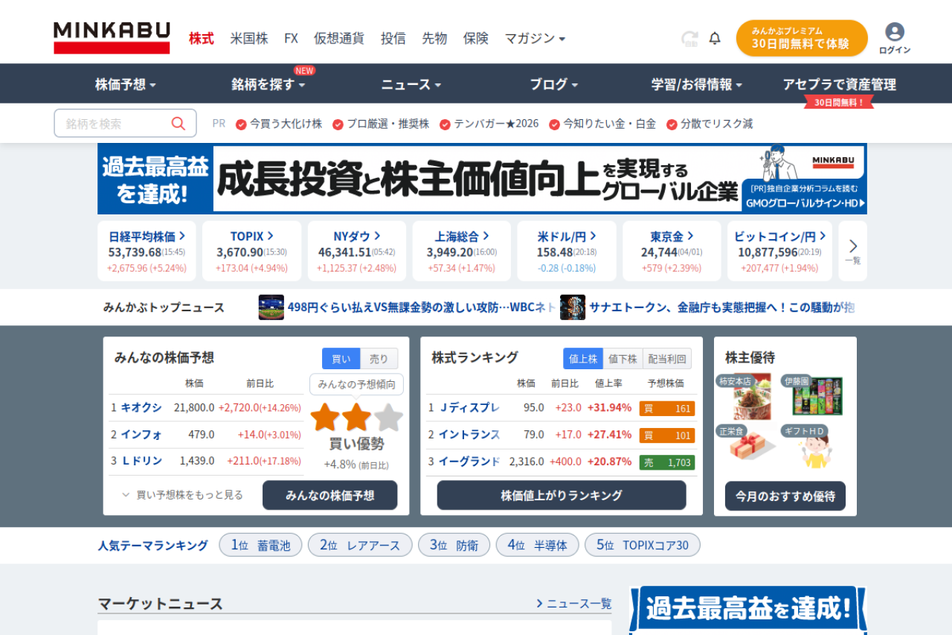The width and height of the screenshot is (952, 635).
Task: Click the magnifier search icon
Action: (x=178, y=124)
